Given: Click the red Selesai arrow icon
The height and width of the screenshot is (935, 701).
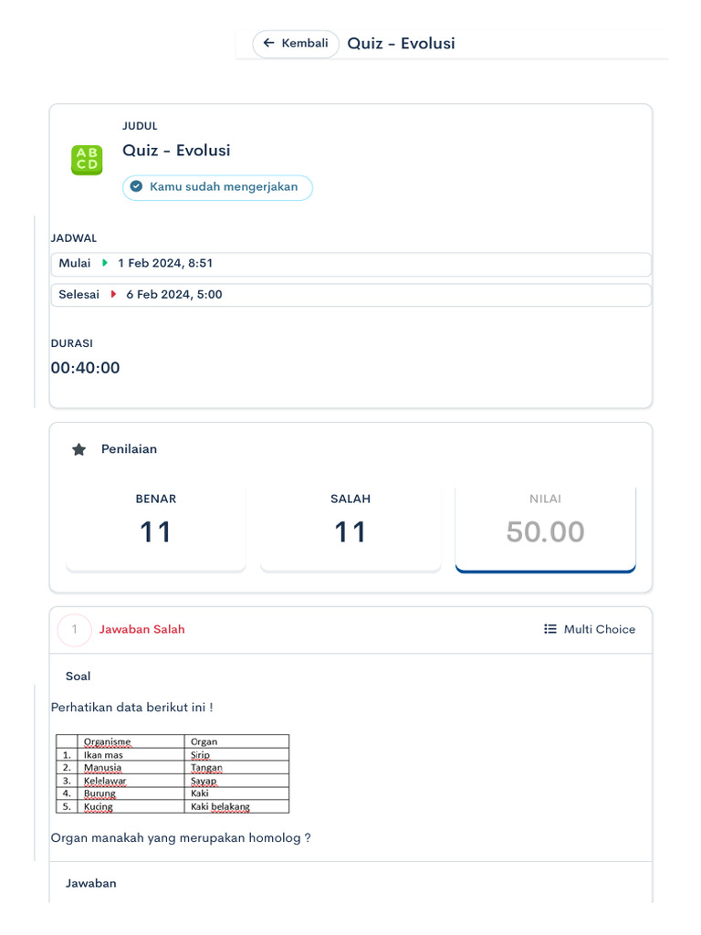Looking at the screenshot, I should click(x=113, y=294).
